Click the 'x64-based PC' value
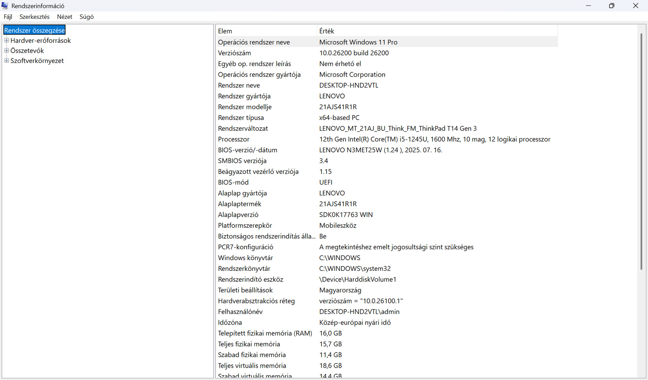 pos(339,118)
